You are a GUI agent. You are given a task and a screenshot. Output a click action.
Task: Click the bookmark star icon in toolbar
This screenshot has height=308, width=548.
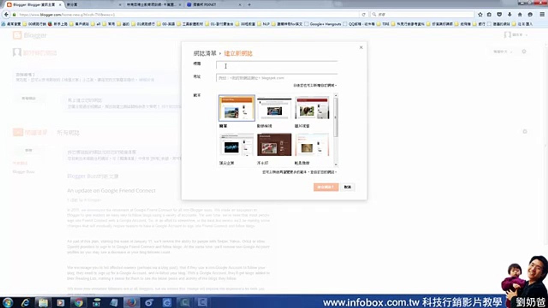[x=480, y=14]
